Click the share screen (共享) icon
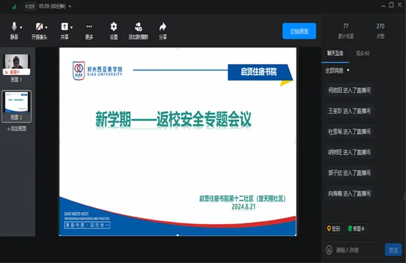Viewport: 406px width, 263px height. coord(65,26)
